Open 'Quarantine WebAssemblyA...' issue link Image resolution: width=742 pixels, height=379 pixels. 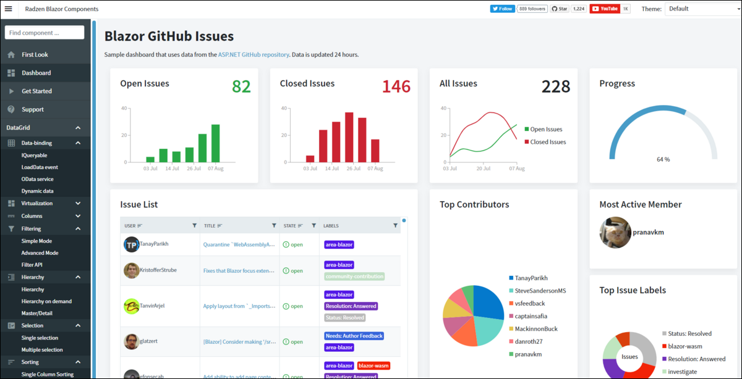pyautogui.click(x=239, y=244)
